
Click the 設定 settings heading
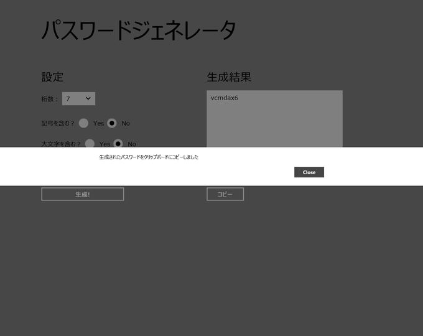[52, 77]
